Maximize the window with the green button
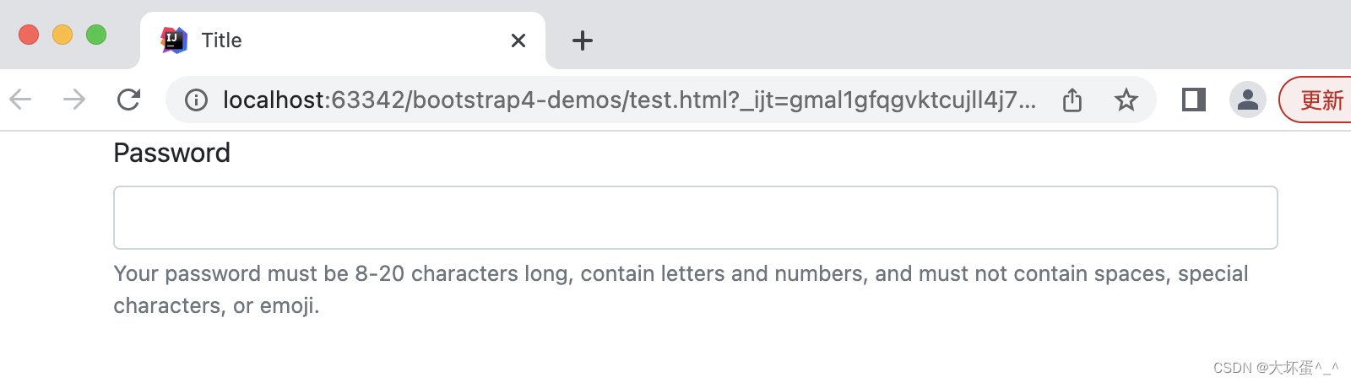The height and width of the screenshot is (383, 1351). [96, 35]
